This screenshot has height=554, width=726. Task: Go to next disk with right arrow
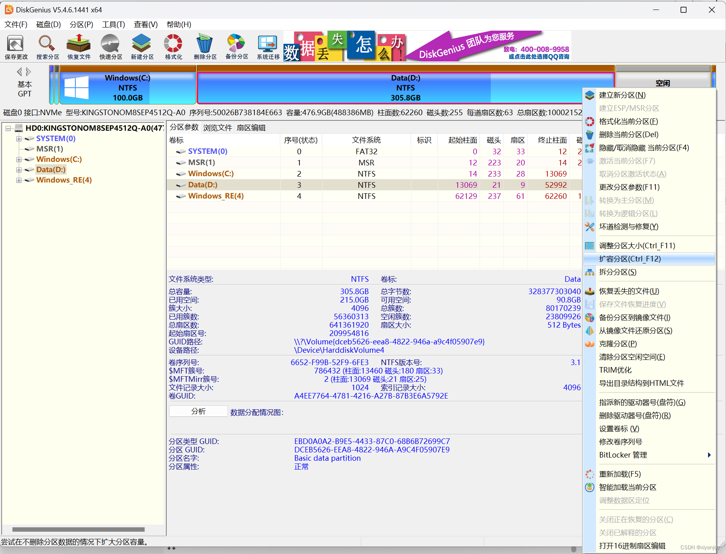pyautogui.click(x=28, y=72)
